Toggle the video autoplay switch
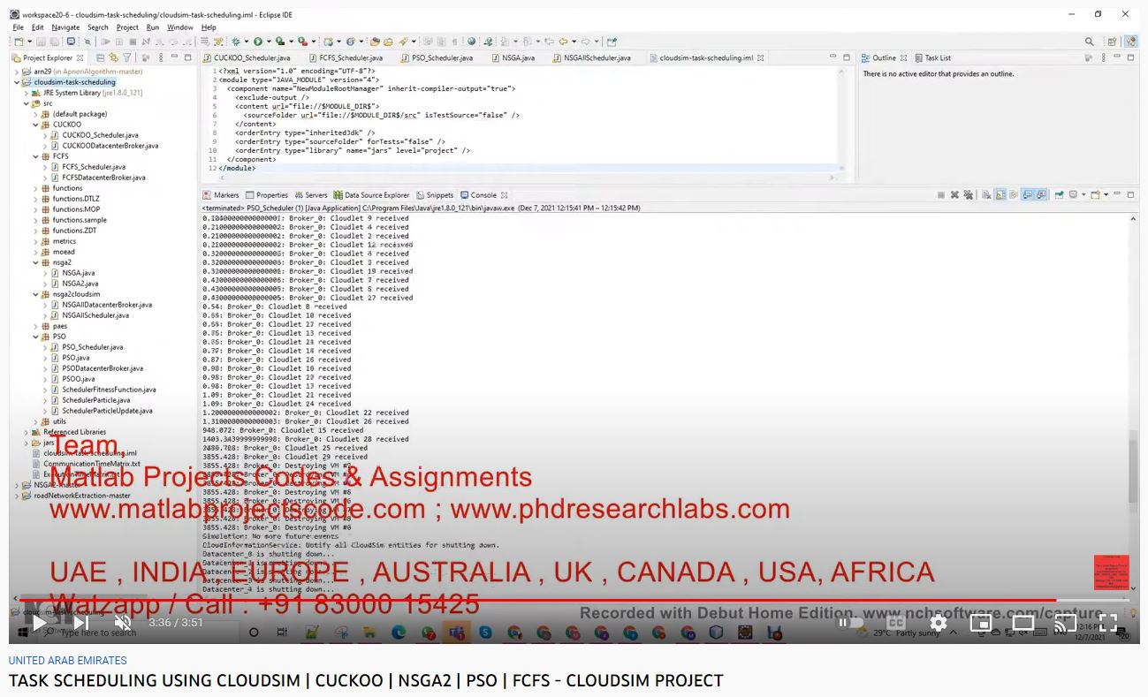 tap(851, 623)
